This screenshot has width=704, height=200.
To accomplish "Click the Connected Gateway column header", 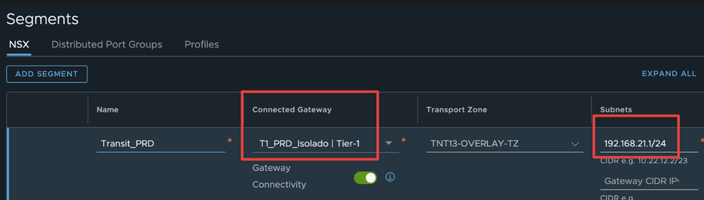I will click(292, 110).
